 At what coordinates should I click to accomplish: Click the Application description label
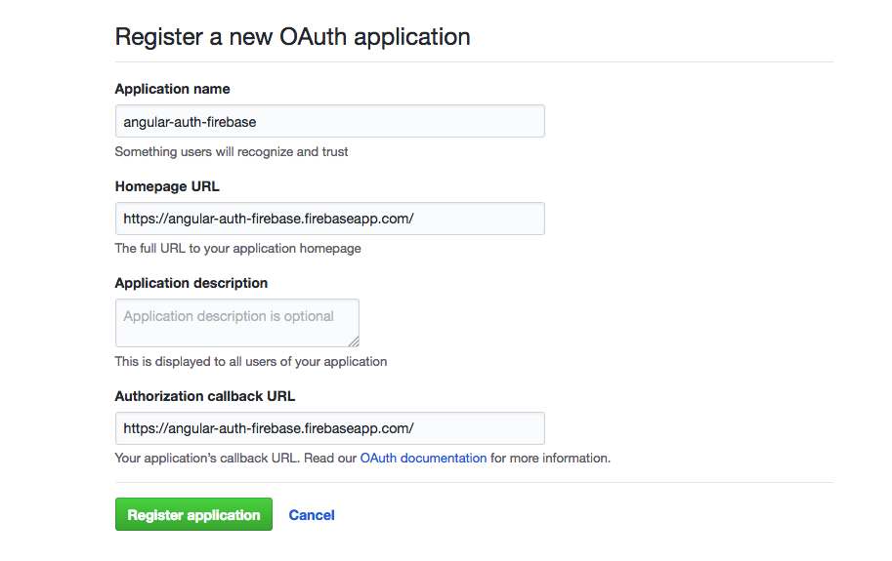coord(191,283)
